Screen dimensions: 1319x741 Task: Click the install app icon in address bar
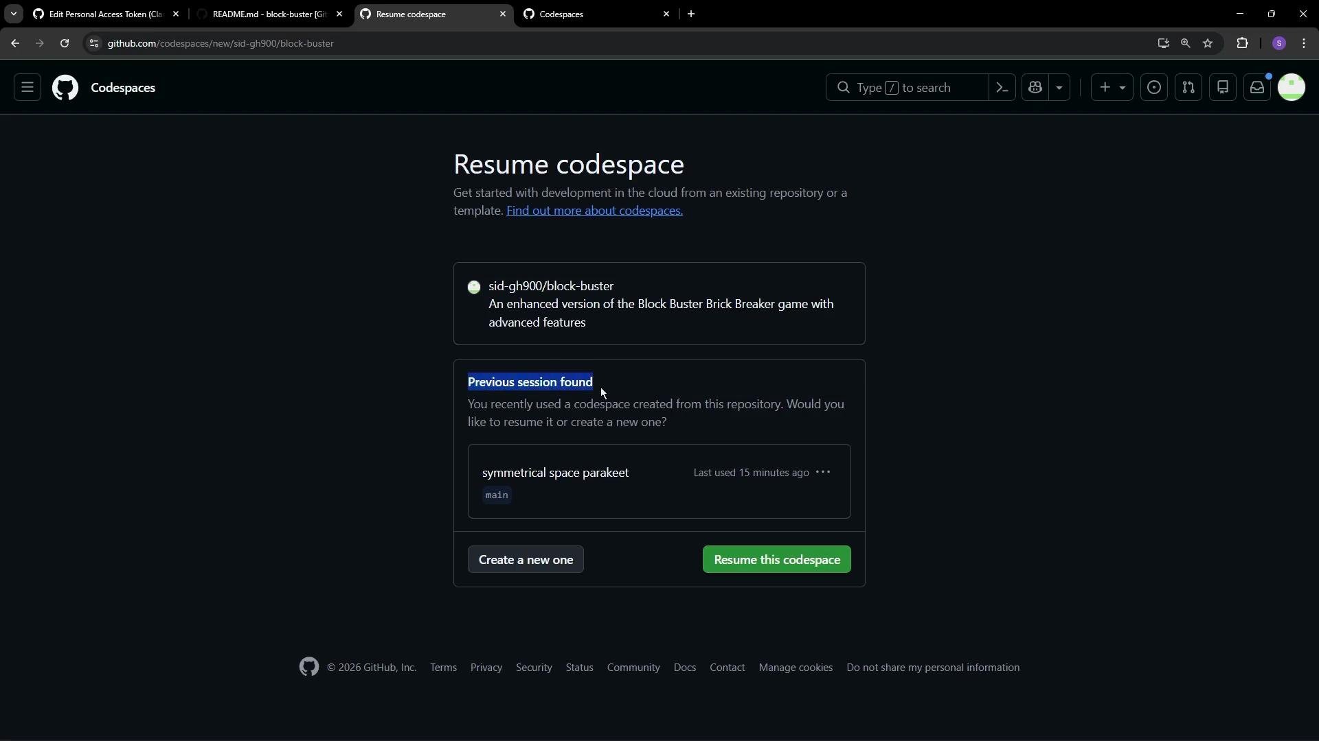click(1163, 43)
